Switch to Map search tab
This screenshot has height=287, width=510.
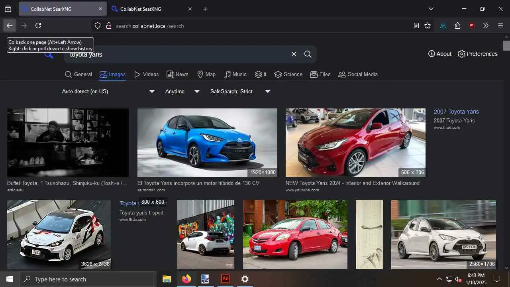click(206, 74)
